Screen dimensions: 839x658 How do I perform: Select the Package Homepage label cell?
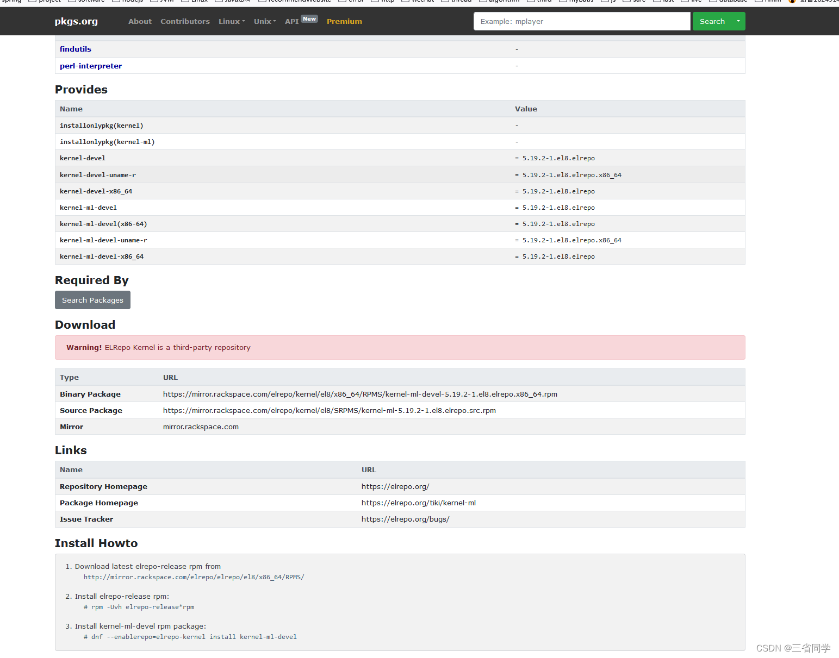click(x=99, y=503)
